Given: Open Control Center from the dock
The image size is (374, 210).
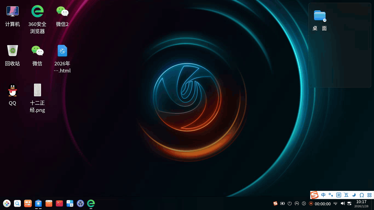Looking at the screenshot, I should [x=80, y=203].
